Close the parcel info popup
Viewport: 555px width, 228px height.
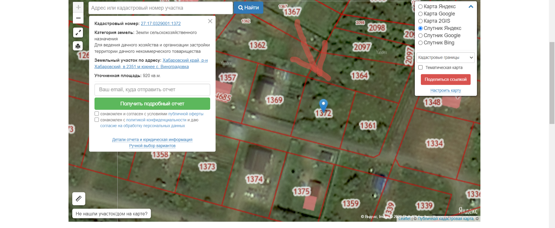pos(210,21)
